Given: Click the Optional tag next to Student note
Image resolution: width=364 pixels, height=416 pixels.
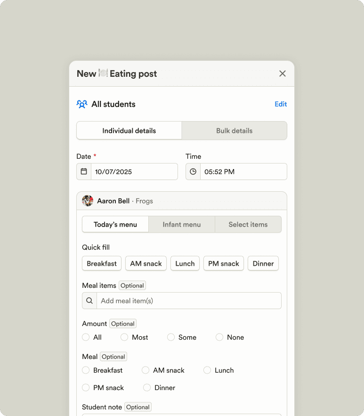Looking at the screenshot, I should tap(138, 407).
